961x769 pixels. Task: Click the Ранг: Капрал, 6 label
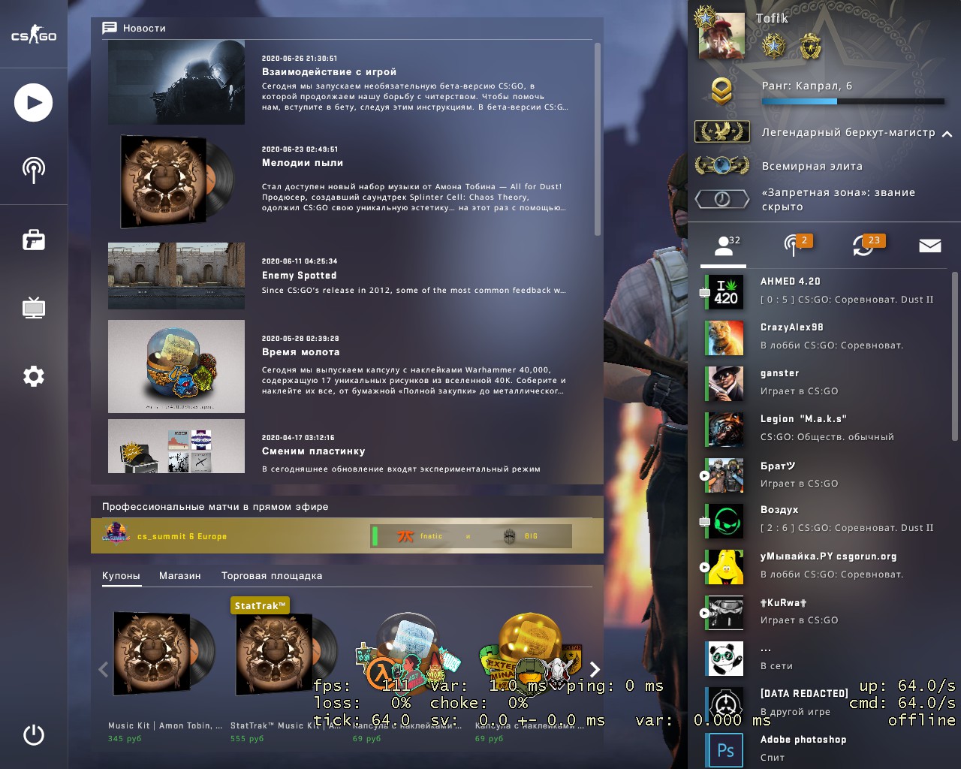point(807,86)
